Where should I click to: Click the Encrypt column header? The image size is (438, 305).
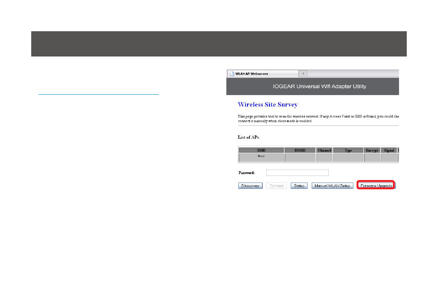[x=372, y=150]
